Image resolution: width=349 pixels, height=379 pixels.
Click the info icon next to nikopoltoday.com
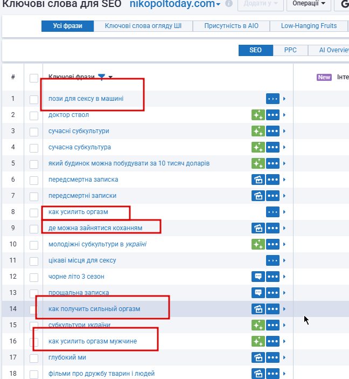229,3
